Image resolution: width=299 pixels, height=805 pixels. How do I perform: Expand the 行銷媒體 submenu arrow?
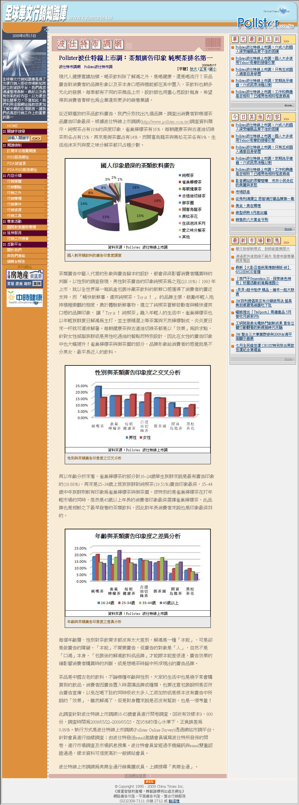click(45, 181)
